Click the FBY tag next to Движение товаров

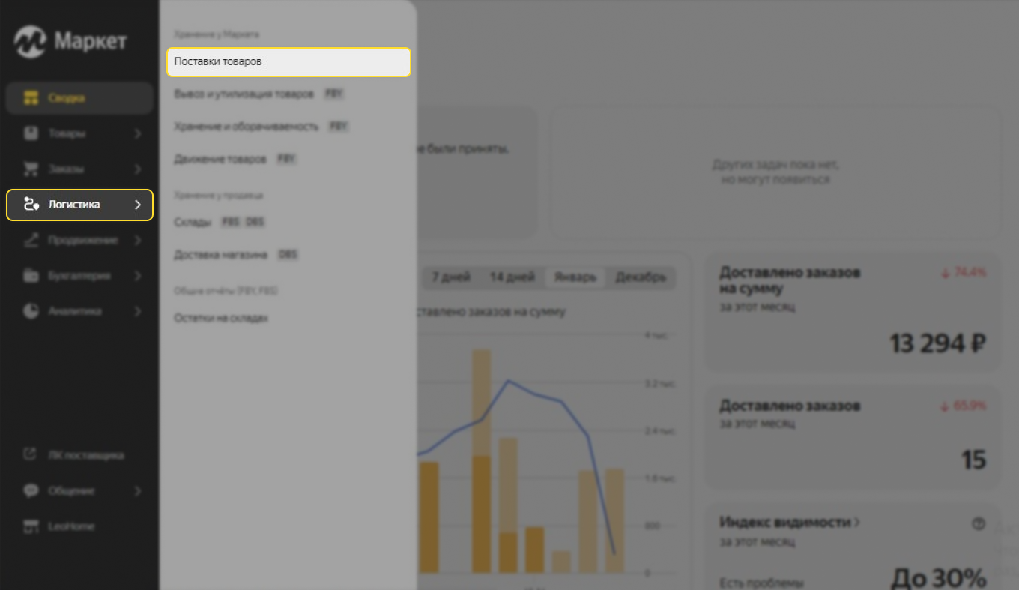point(286,159)
